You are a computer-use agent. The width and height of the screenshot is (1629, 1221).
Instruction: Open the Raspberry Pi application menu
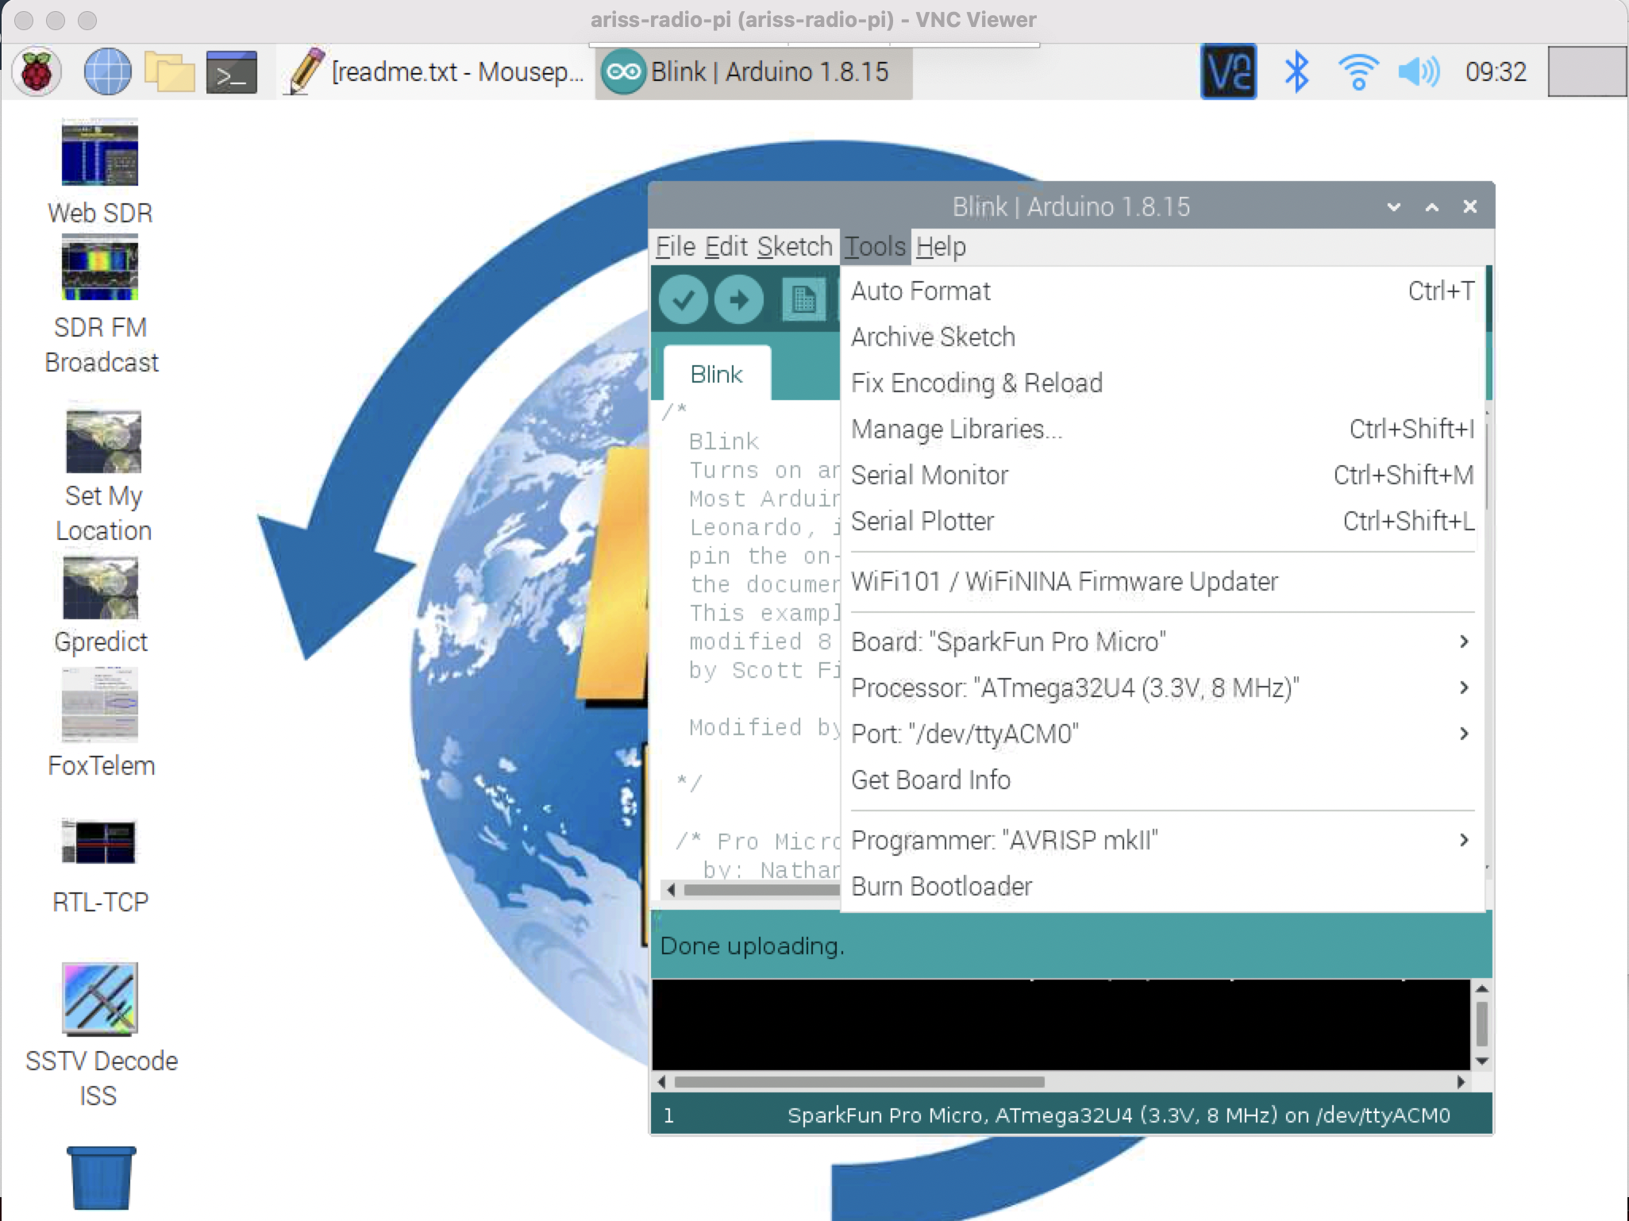coord(37,72)
